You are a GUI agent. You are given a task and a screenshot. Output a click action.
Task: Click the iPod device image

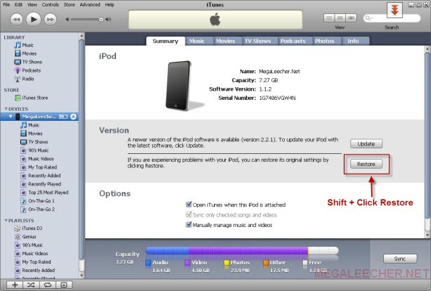point(179,86)
